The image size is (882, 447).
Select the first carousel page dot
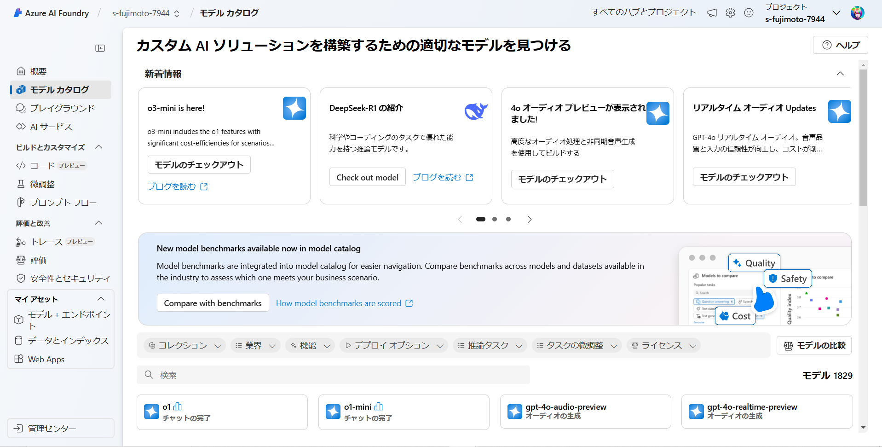pyautogui.click(x=481, y=219)
